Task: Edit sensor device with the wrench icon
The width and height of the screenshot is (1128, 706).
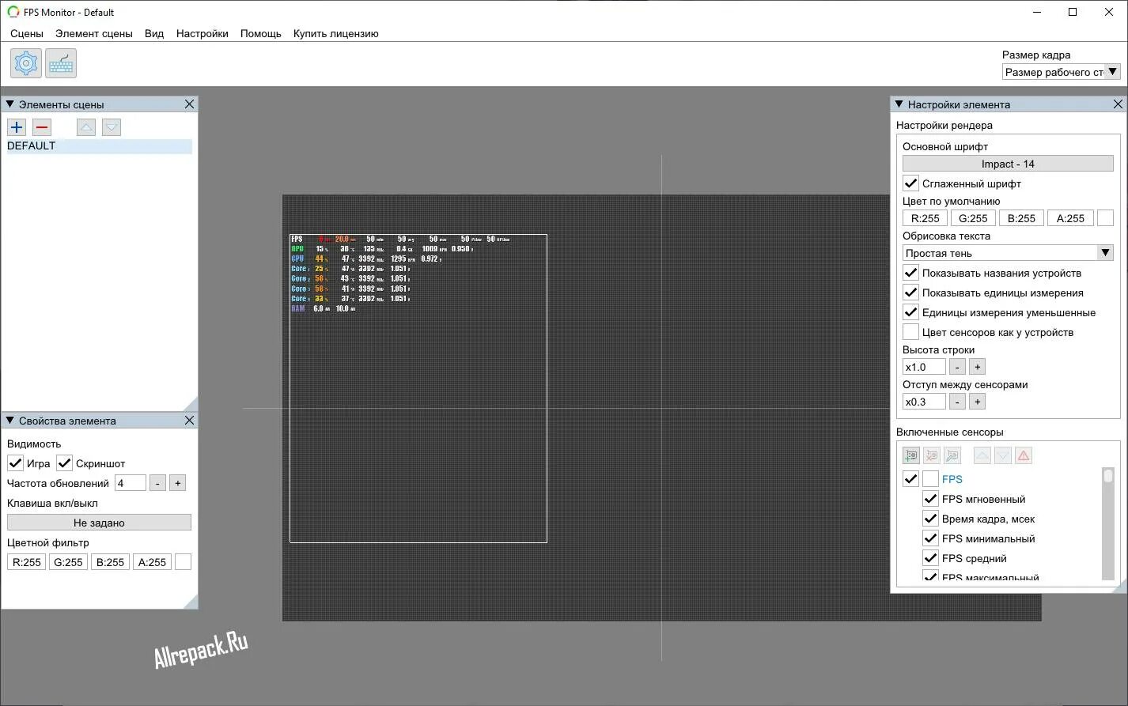Action: (x=952, y=455)
